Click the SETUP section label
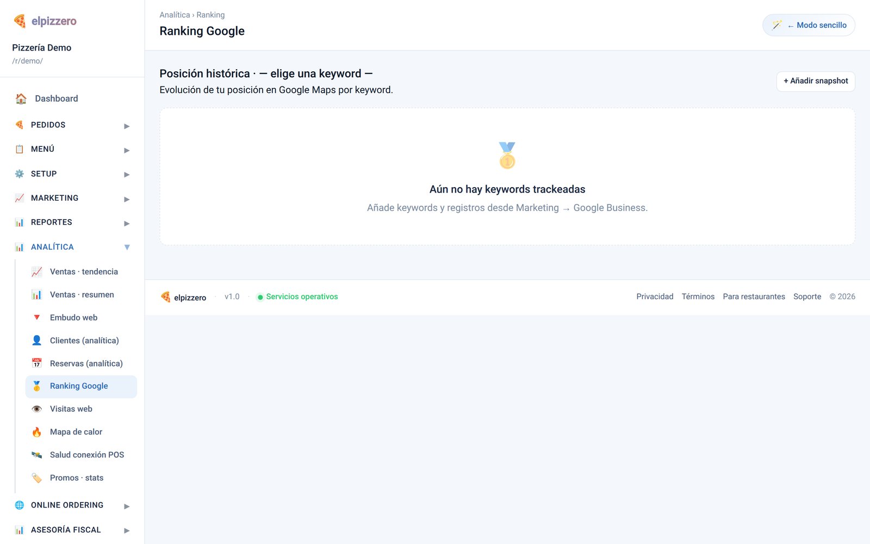Viewport: 870px width, 544px height. click(x=43, y=174)
